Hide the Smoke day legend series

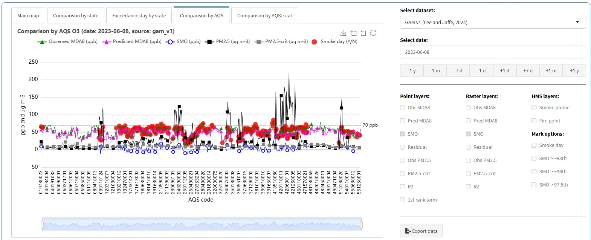315,42
